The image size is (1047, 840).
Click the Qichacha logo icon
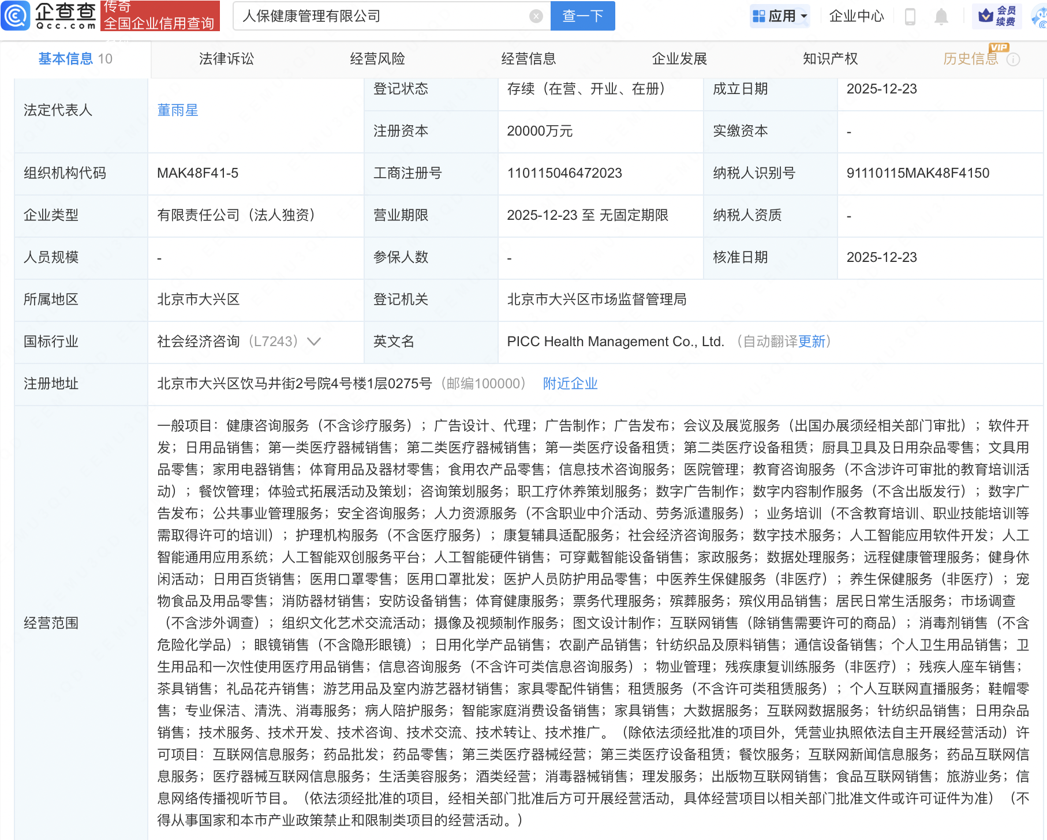(16, 16)
